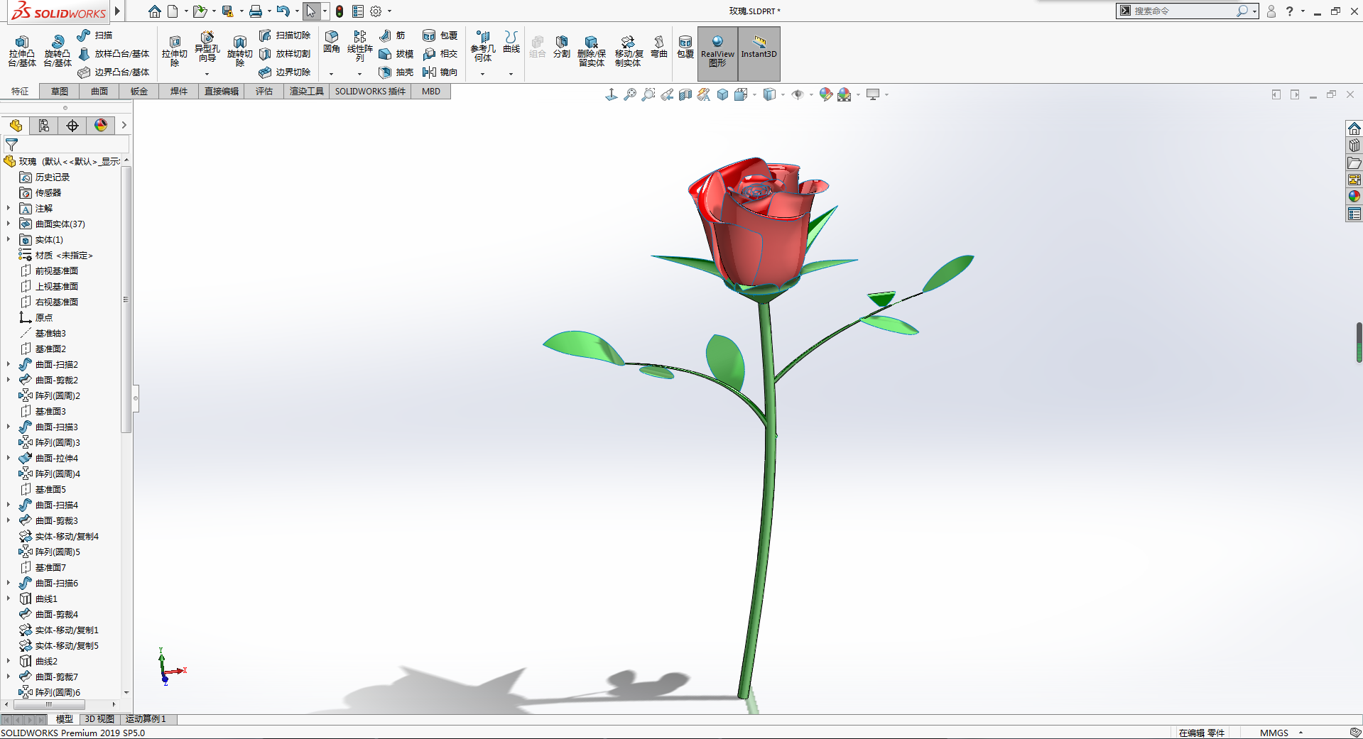
Task: Click the MMGS units in status bar
Action: pos(1274,733)
